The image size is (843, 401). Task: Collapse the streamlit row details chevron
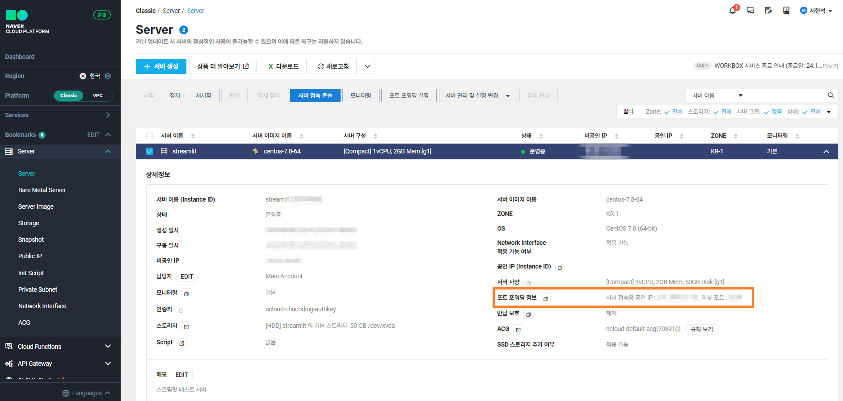[826, 152]
